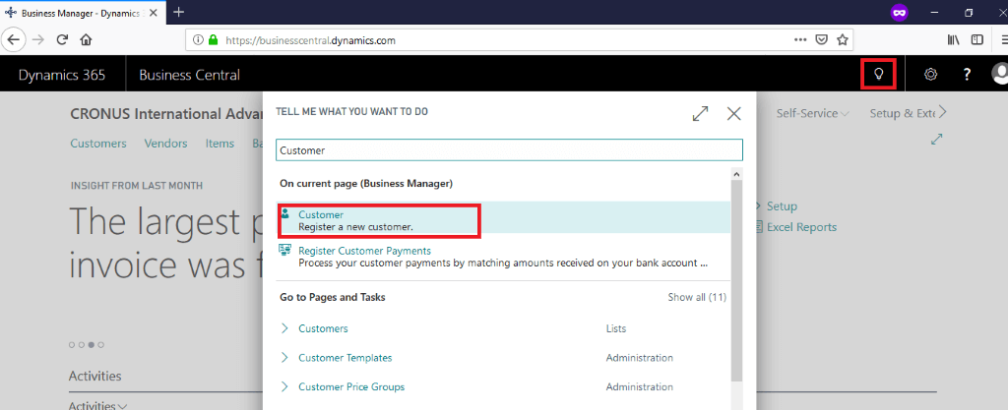Click the Tell Me search field containing Customer
Viewport: 1008px width, 410px height.
point(509,150)
